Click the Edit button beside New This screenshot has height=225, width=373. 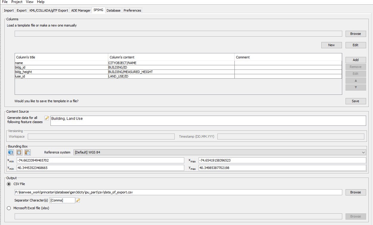coord(356,45)
